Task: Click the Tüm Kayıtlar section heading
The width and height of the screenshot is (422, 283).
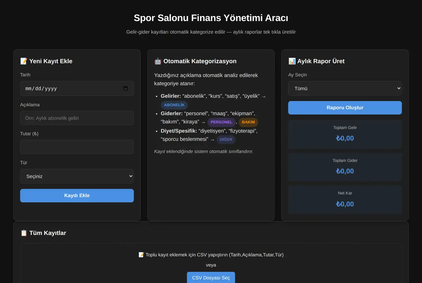Action: click(x=43, y=233)
